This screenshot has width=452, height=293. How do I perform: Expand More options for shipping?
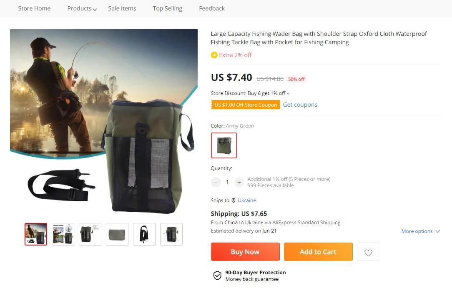pyautogui.click(x=420, y=231)
